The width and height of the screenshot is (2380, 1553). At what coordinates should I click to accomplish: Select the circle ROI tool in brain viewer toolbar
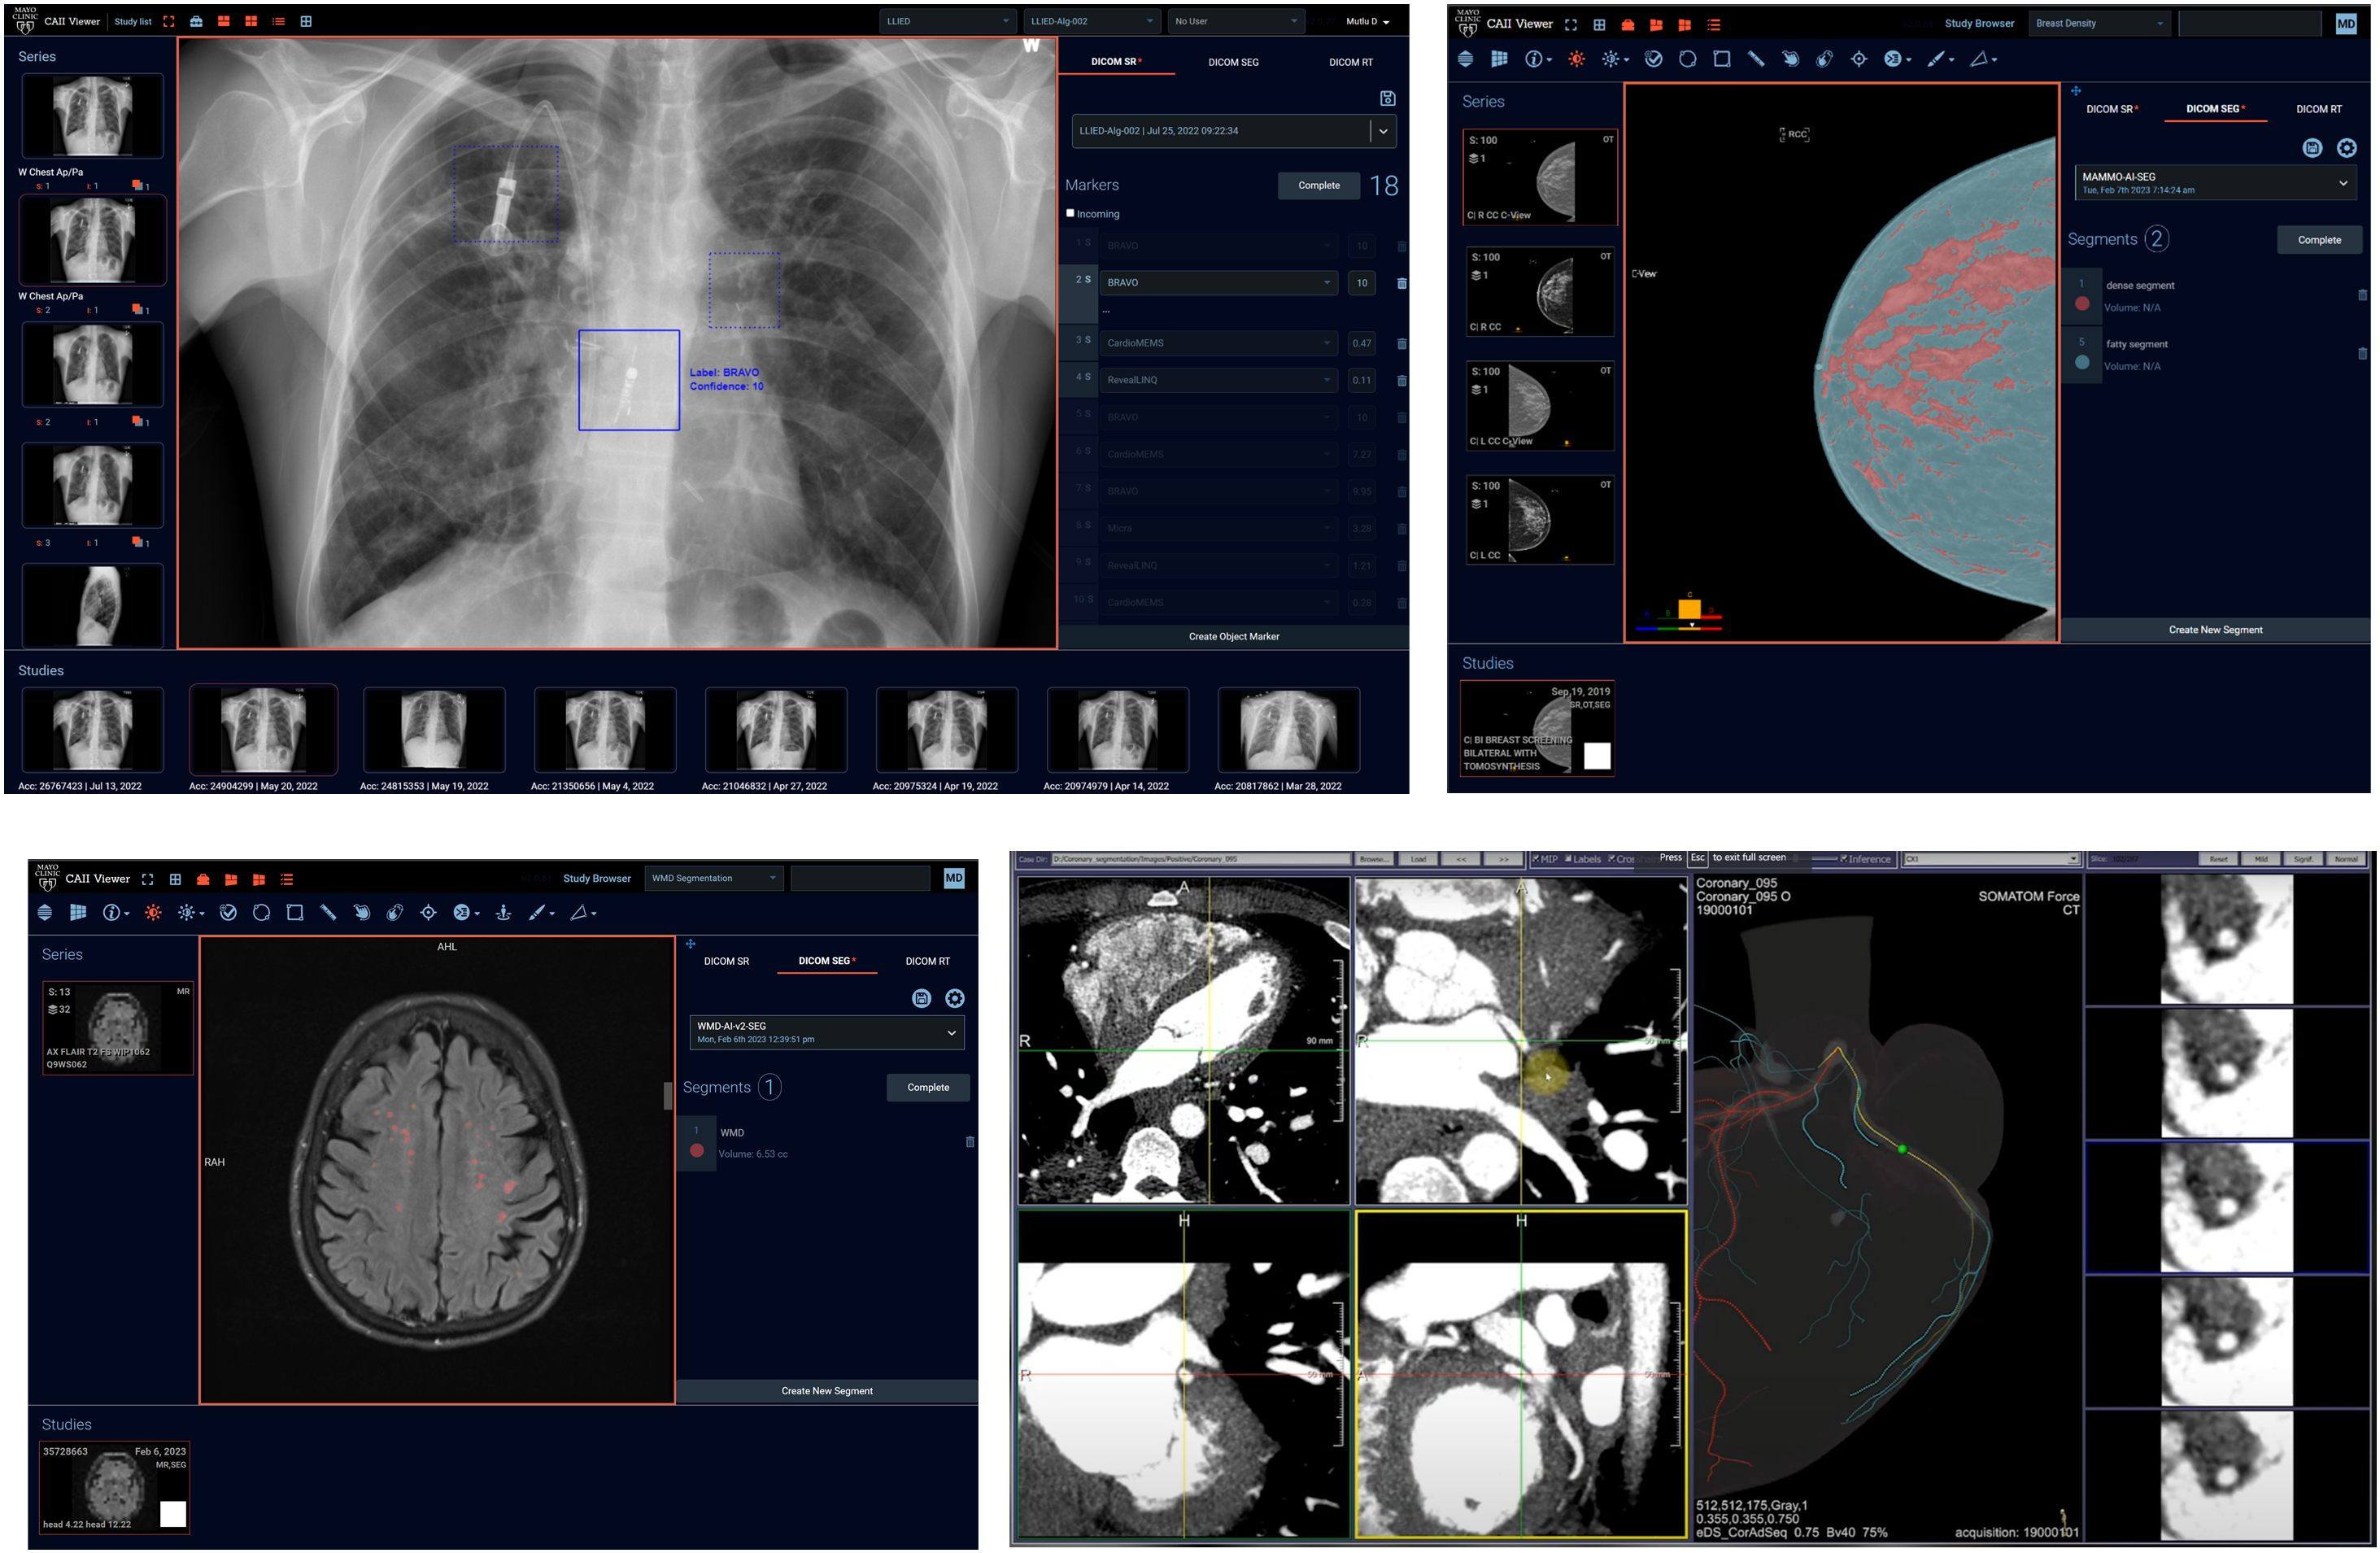pyautogui.click(x=261, y=912)
